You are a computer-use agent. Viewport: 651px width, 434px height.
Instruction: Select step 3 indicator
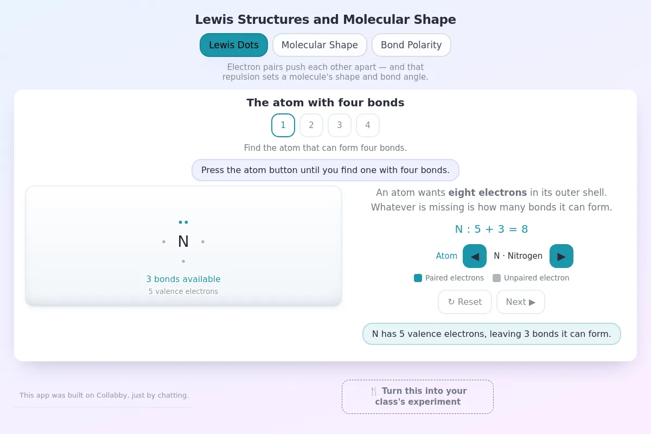(340, 125)
